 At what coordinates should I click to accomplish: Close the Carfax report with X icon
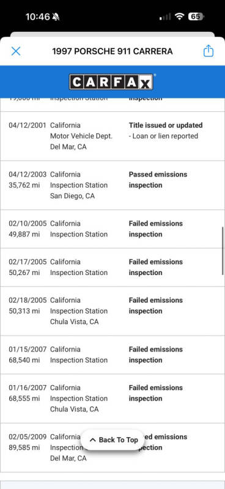(x=16, y=51)
